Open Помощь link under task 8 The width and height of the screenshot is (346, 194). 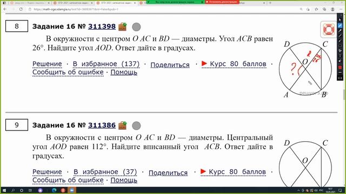pyautogui.click(x=124, y=72)
